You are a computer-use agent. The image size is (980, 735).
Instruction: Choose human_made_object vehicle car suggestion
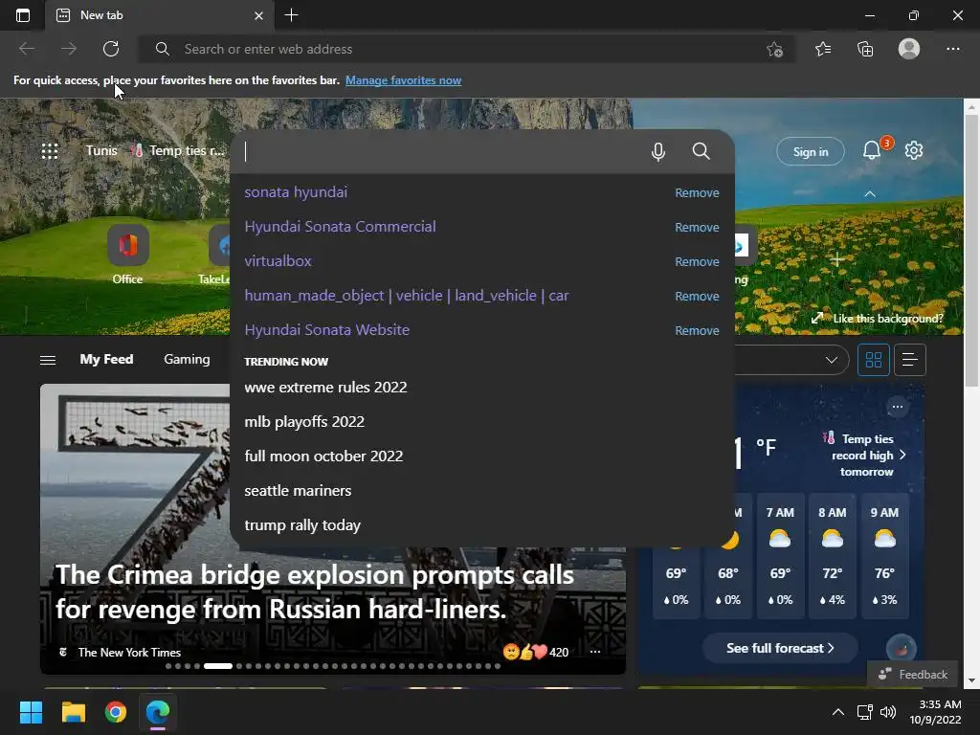[406, 295]
